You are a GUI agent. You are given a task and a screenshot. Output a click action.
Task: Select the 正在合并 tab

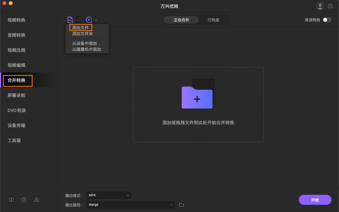point(181,19)
